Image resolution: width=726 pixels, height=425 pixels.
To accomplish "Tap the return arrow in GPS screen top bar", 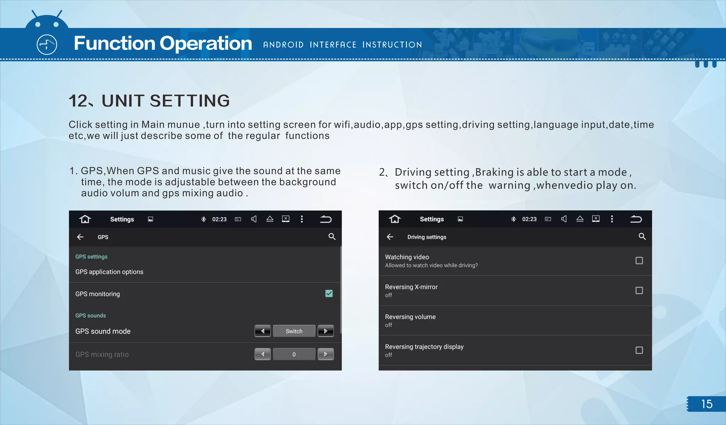I will pyautogui.click(x=326, y=219).
